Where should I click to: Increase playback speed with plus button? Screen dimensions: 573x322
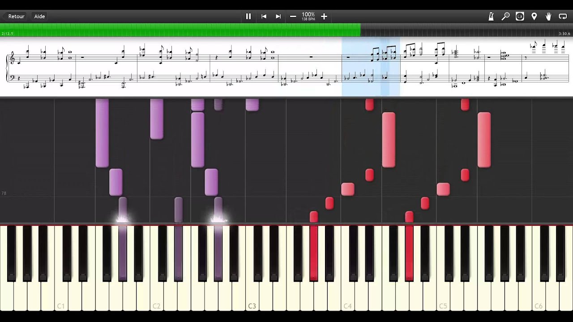(324, 16)
